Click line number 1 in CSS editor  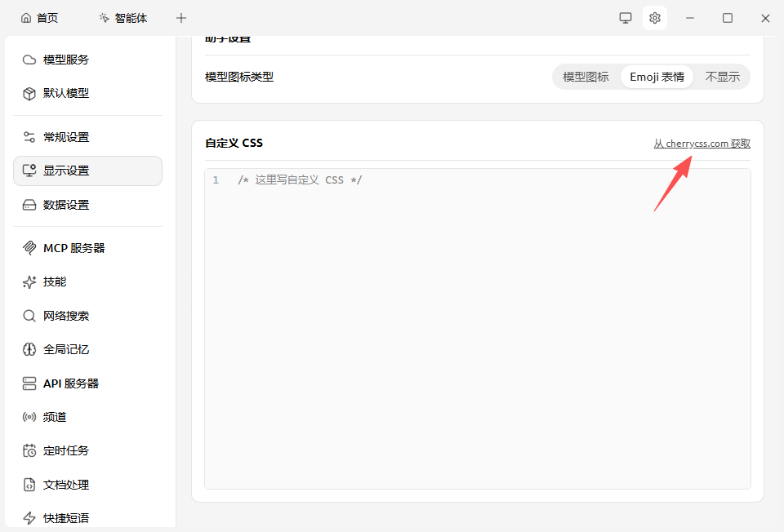pyautogui.click(x=216, y=180)
